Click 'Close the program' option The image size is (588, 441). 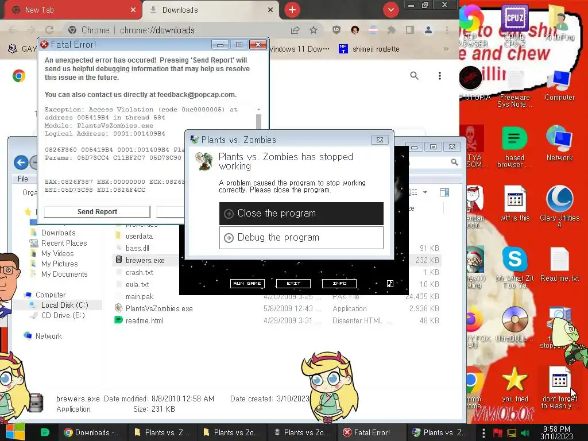coord(301,214)
